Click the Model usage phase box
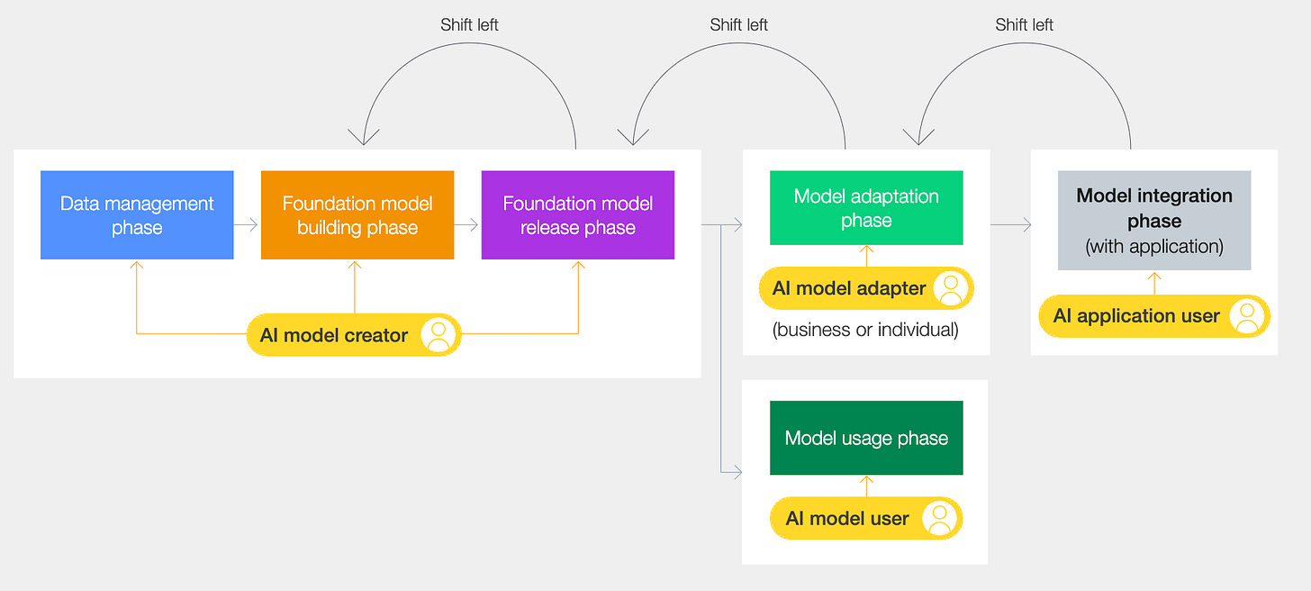1311x591 pixels. coord(866,438)
